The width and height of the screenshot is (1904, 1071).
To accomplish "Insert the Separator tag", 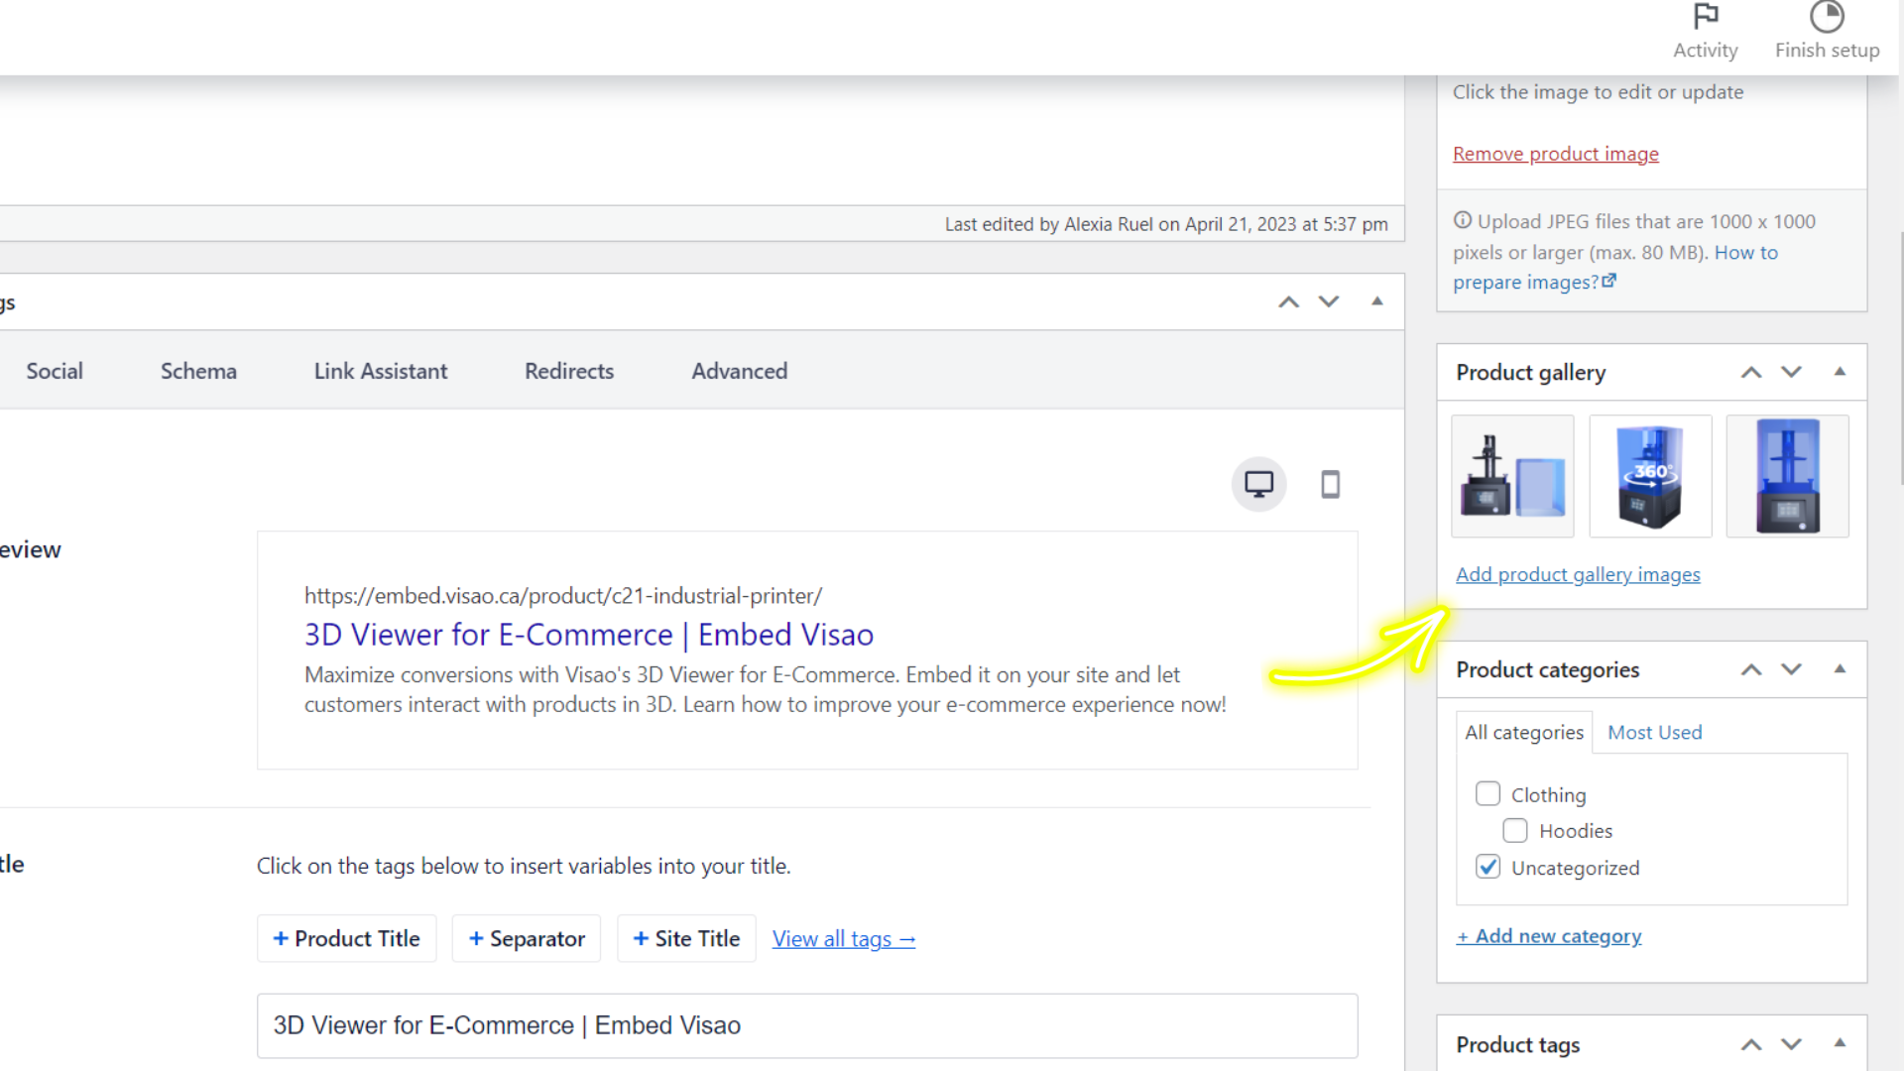I will 527,938.
